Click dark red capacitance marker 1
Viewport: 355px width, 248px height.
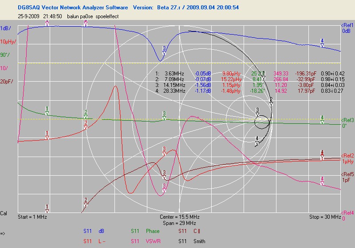47,209
